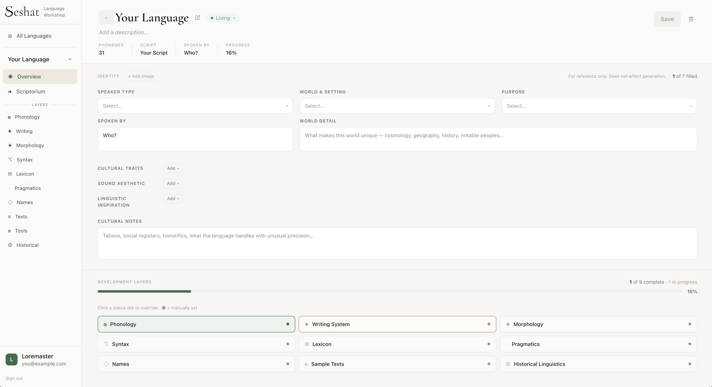The image size is (712, 387).
Task: Click the Historical Linguistics card's icon
Action: click(x=508, y=364)
